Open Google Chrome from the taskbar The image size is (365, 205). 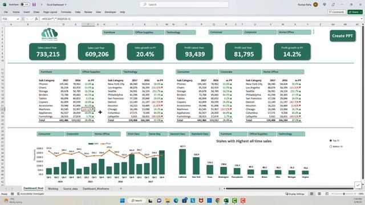(218, 200)
